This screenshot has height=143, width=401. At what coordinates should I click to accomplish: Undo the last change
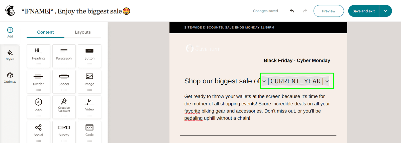292,11
